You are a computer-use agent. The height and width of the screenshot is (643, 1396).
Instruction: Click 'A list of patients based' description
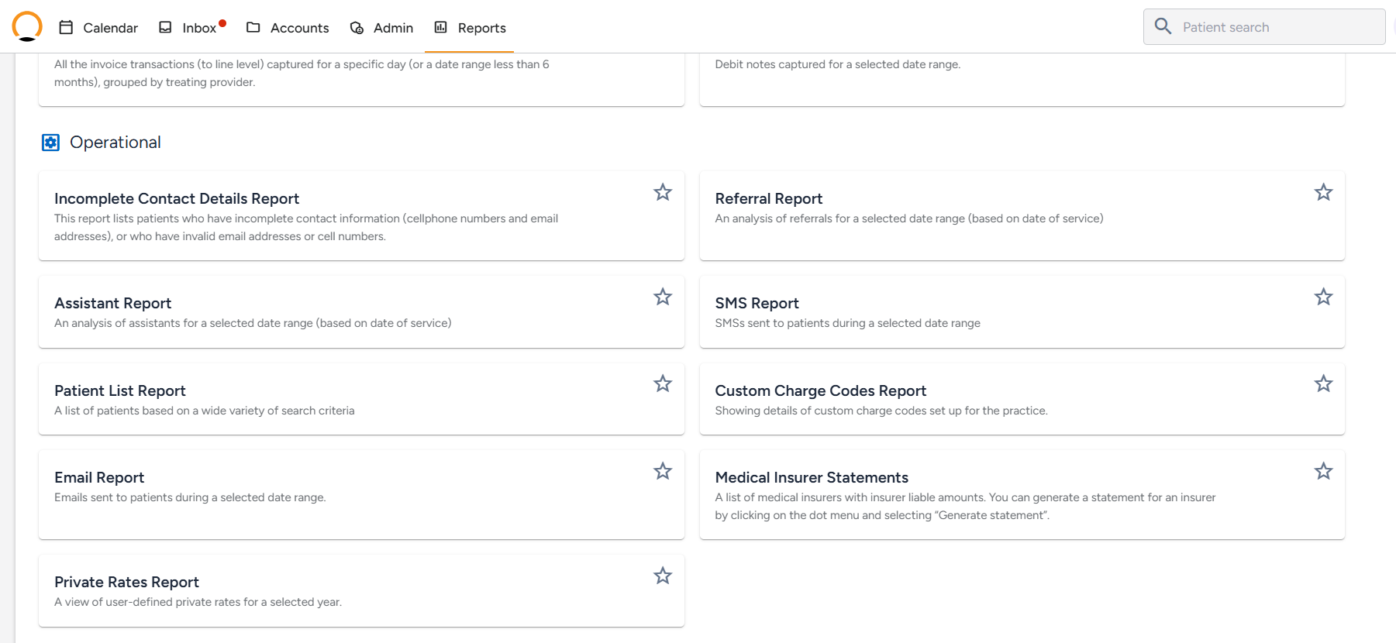pyautogui.click(x=205, y=411)
